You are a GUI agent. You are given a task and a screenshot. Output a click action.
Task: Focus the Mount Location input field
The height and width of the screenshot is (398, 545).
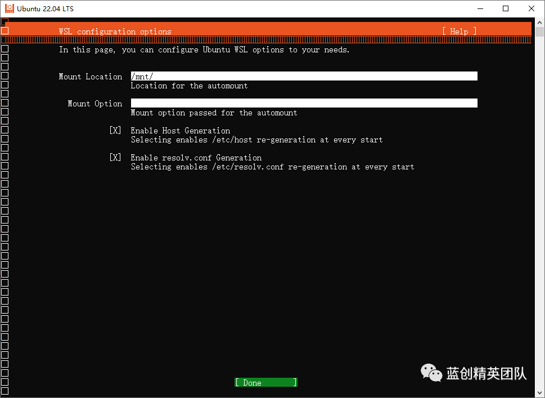(x=304, y=76)
